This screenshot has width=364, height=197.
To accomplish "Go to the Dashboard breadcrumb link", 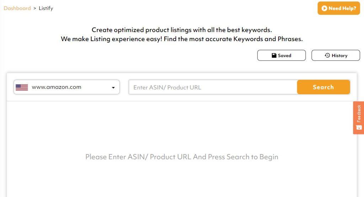I will (x=17, y=8).
